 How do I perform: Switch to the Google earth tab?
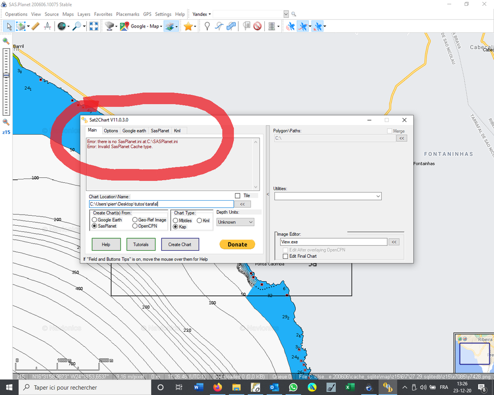pyautogui.click(x=134, y=131)
